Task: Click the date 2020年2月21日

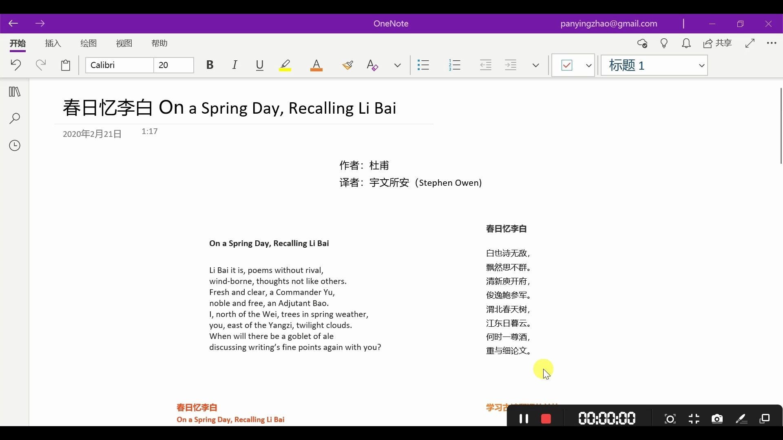Action: tap(92, 134)
